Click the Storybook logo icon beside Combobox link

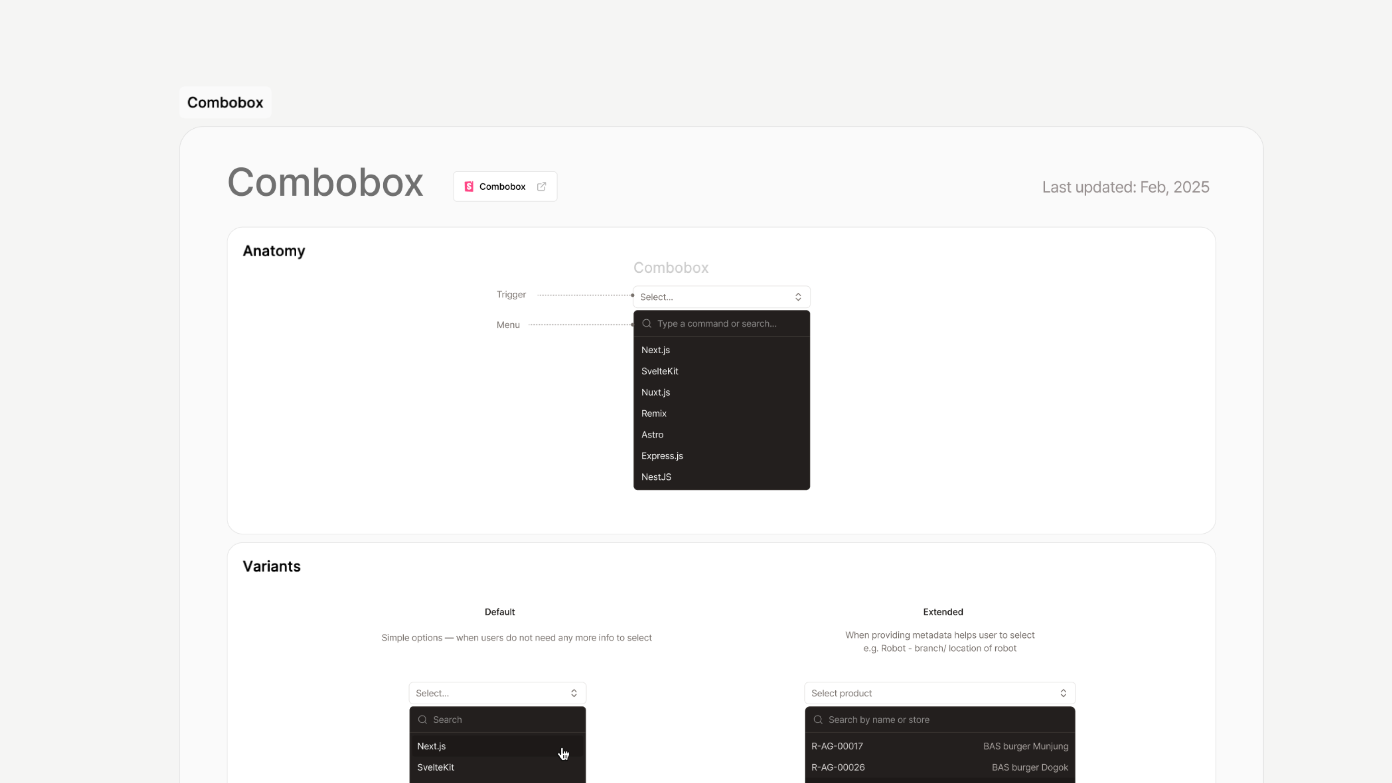pyautogui.click(x=468, y=187)
